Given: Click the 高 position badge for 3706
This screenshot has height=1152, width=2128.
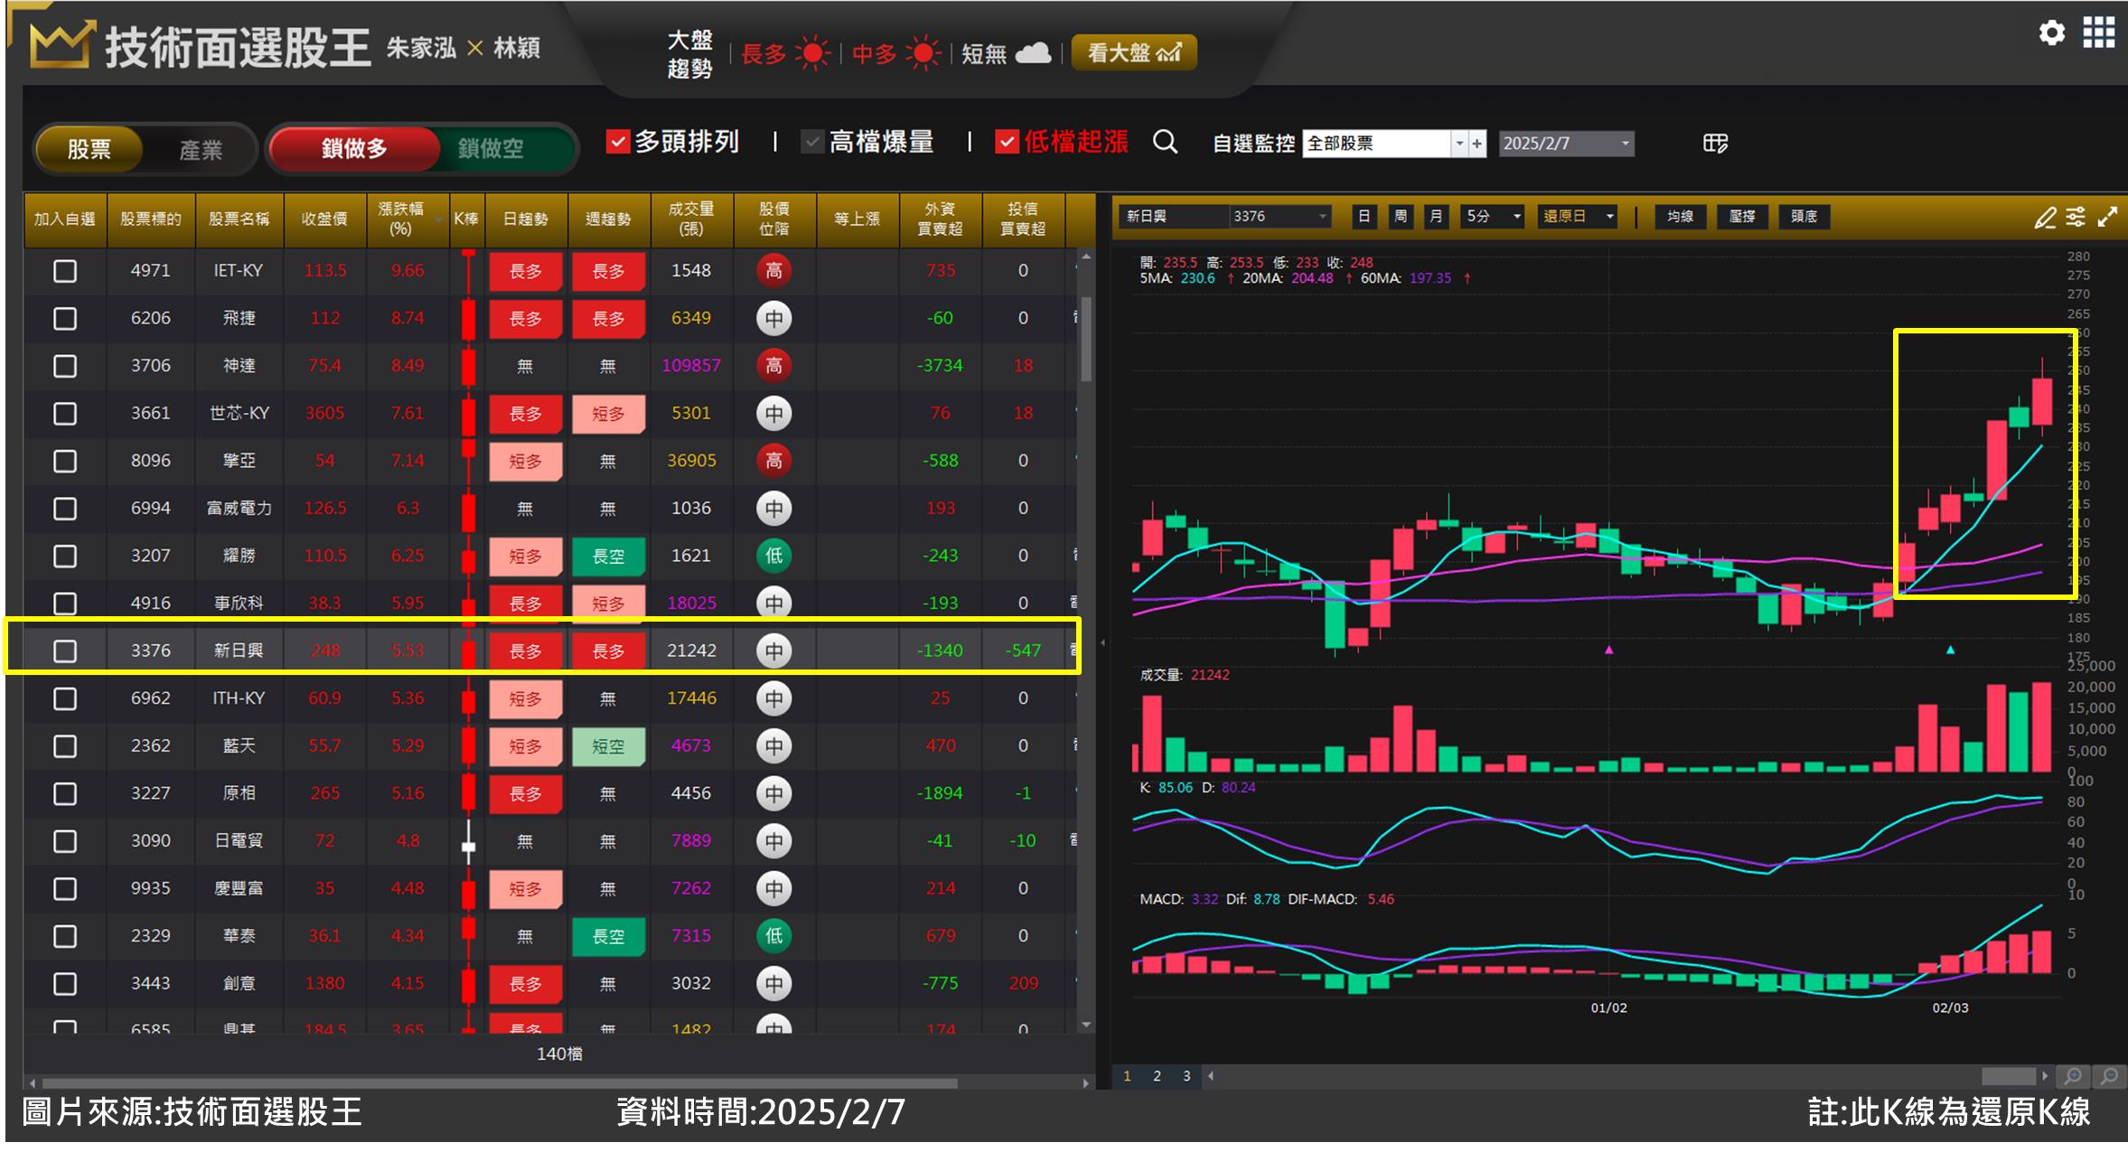Looking at the screenshot, I should coord(774,366).
